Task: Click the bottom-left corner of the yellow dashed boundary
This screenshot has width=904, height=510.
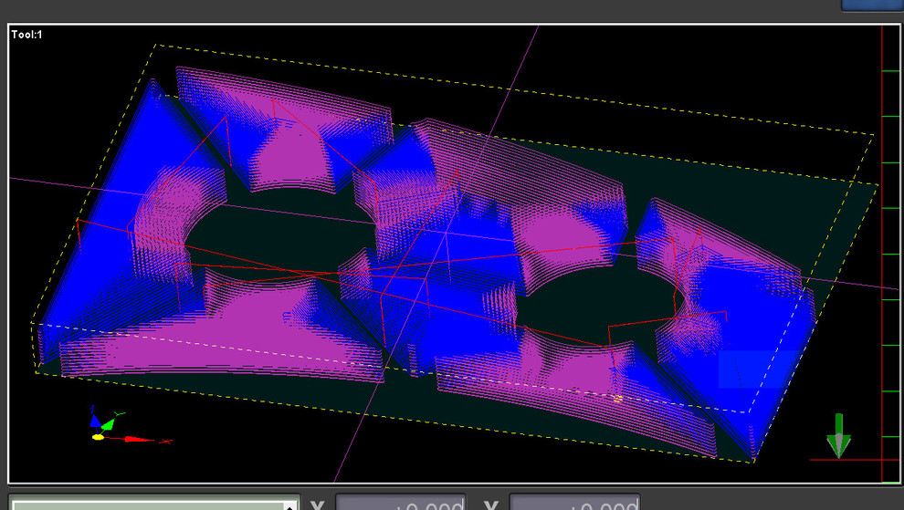Action: (x=36, y=371)
